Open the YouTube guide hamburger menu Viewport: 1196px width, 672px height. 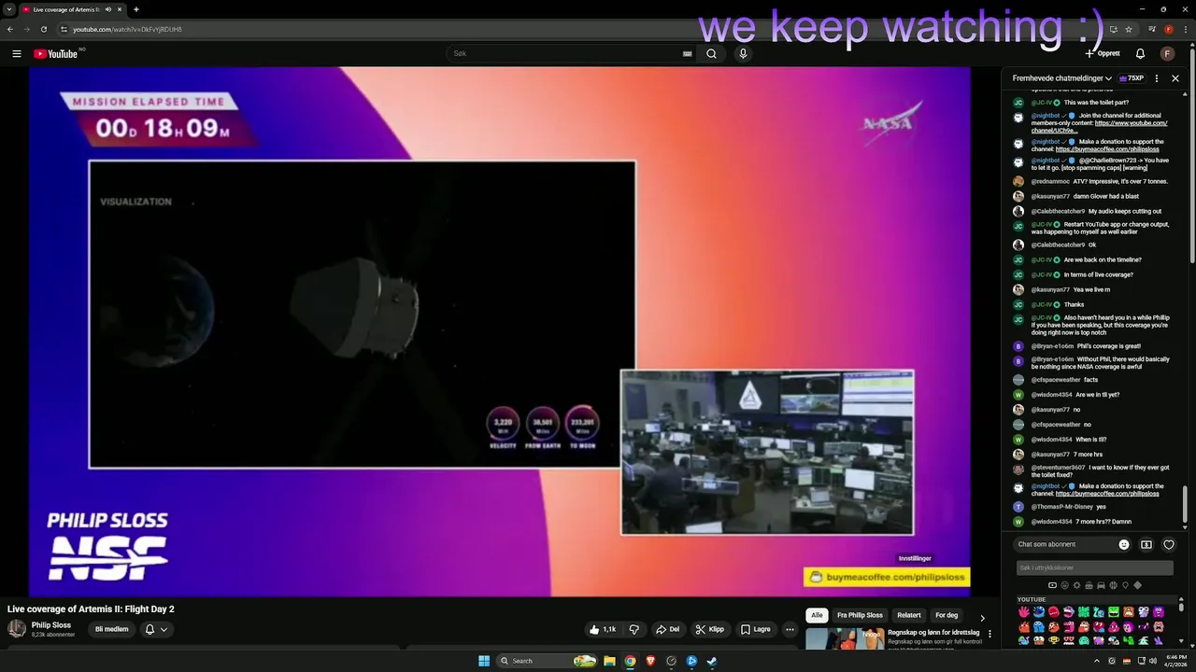(17, 54)
